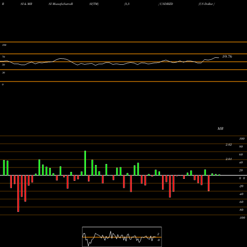Open the mini chart thumbnail at bottom
This screenshot has height=247, width=247.
(122, 237)
